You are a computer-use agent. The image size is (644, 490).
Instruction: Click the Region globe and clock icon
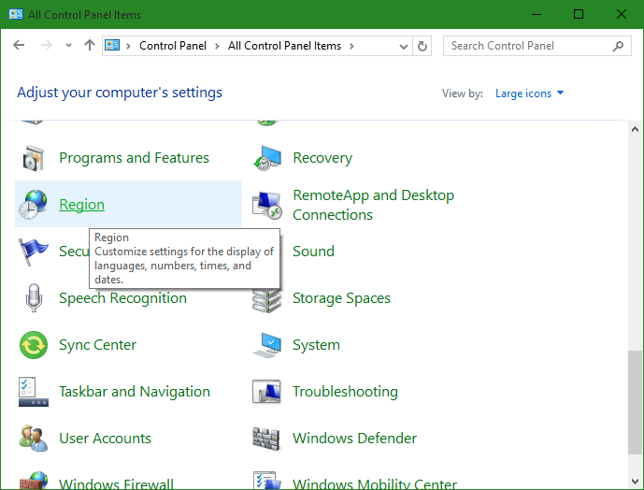click(34, 204)
